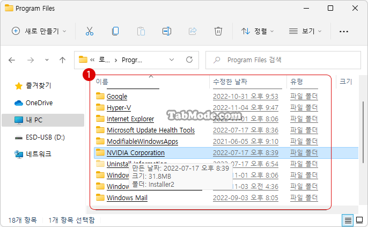The image size is (368, 227).
Task: Click the Windows Mail folder icon
Action: pos(100,197)
